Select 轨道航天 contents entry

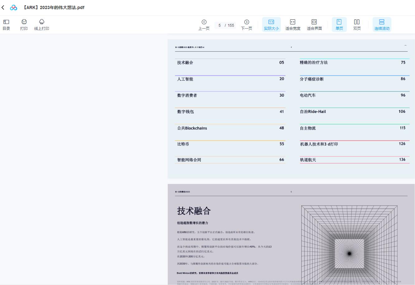(308, 160)
